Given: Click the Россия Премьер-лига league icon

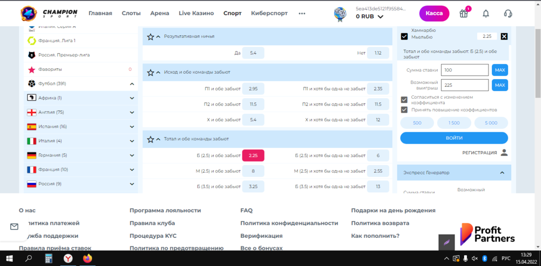Looking at the screenshot, I should 32,55.
